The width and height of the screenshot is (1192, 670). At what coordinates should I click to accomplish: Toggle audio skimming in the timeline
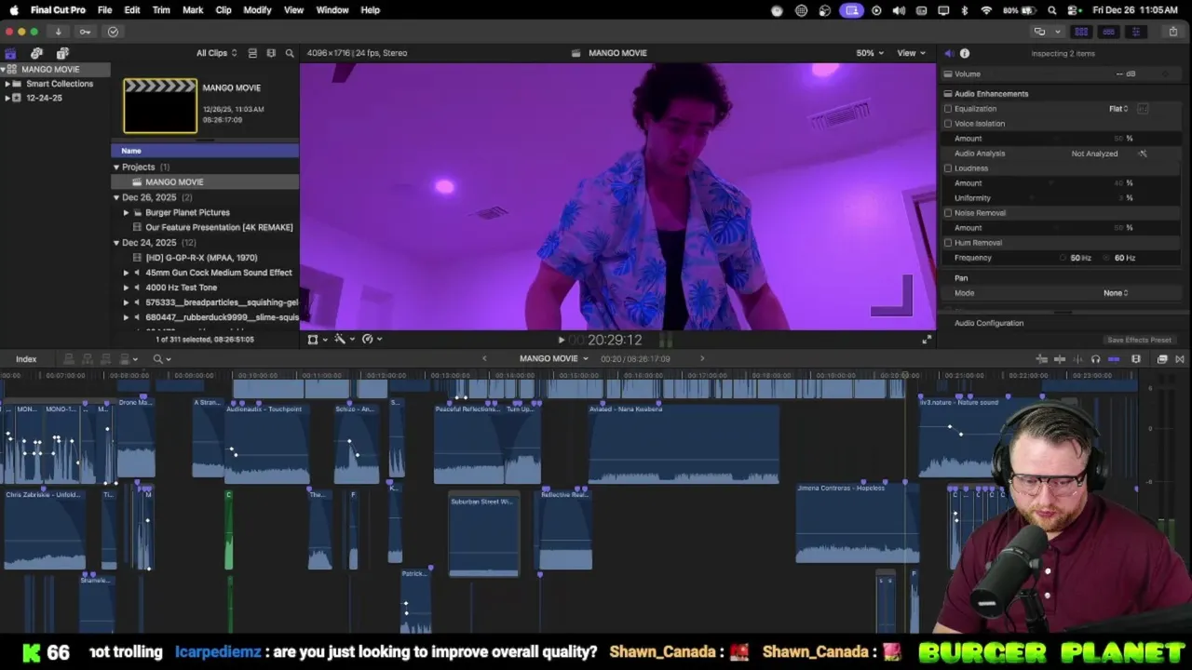(1077, 359)
